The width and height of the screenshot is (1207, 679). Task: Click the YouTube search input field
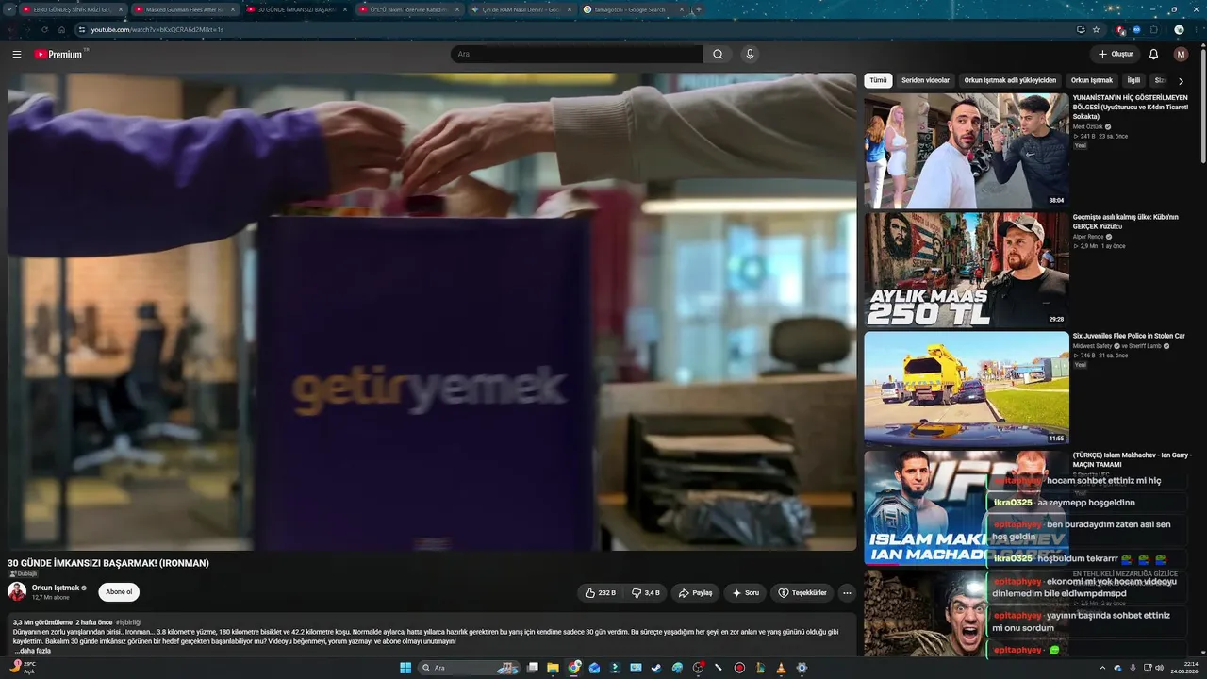point(576,55)
